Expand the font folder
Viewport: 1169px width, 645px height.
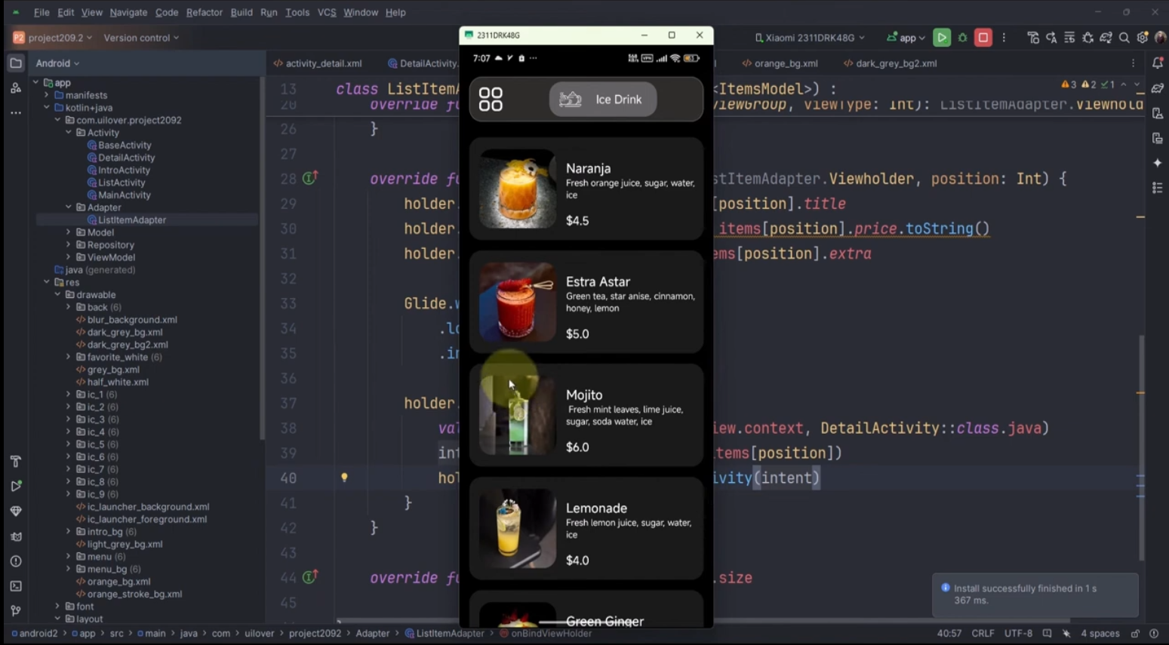click(58, 607)
